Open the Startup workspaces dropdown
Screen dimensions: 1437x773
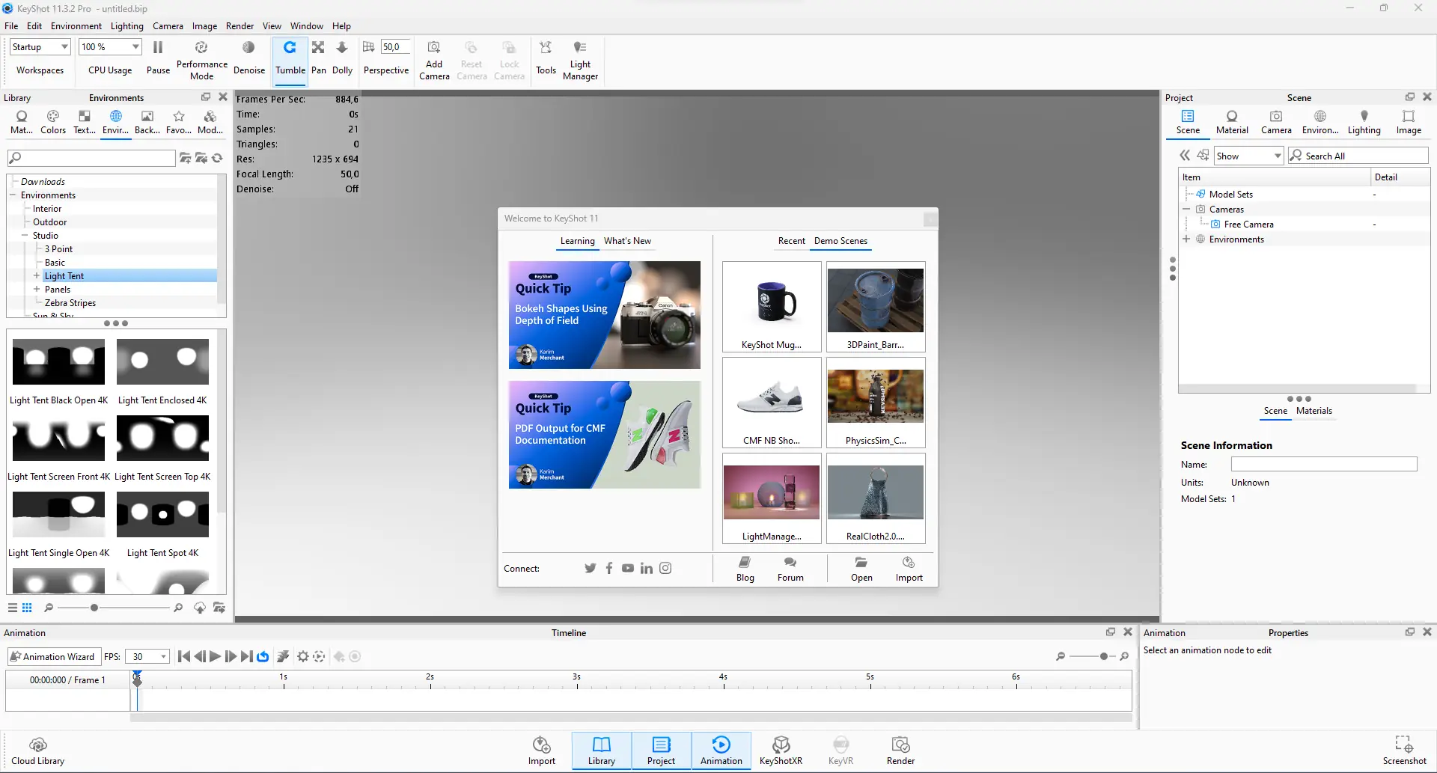point(40,47)
